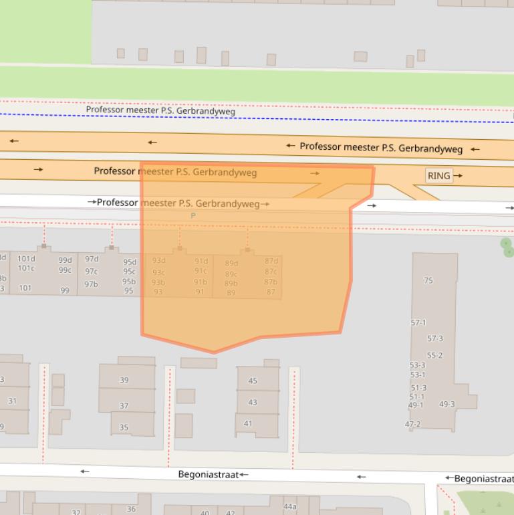Select house number 39 building

point(124,380)
